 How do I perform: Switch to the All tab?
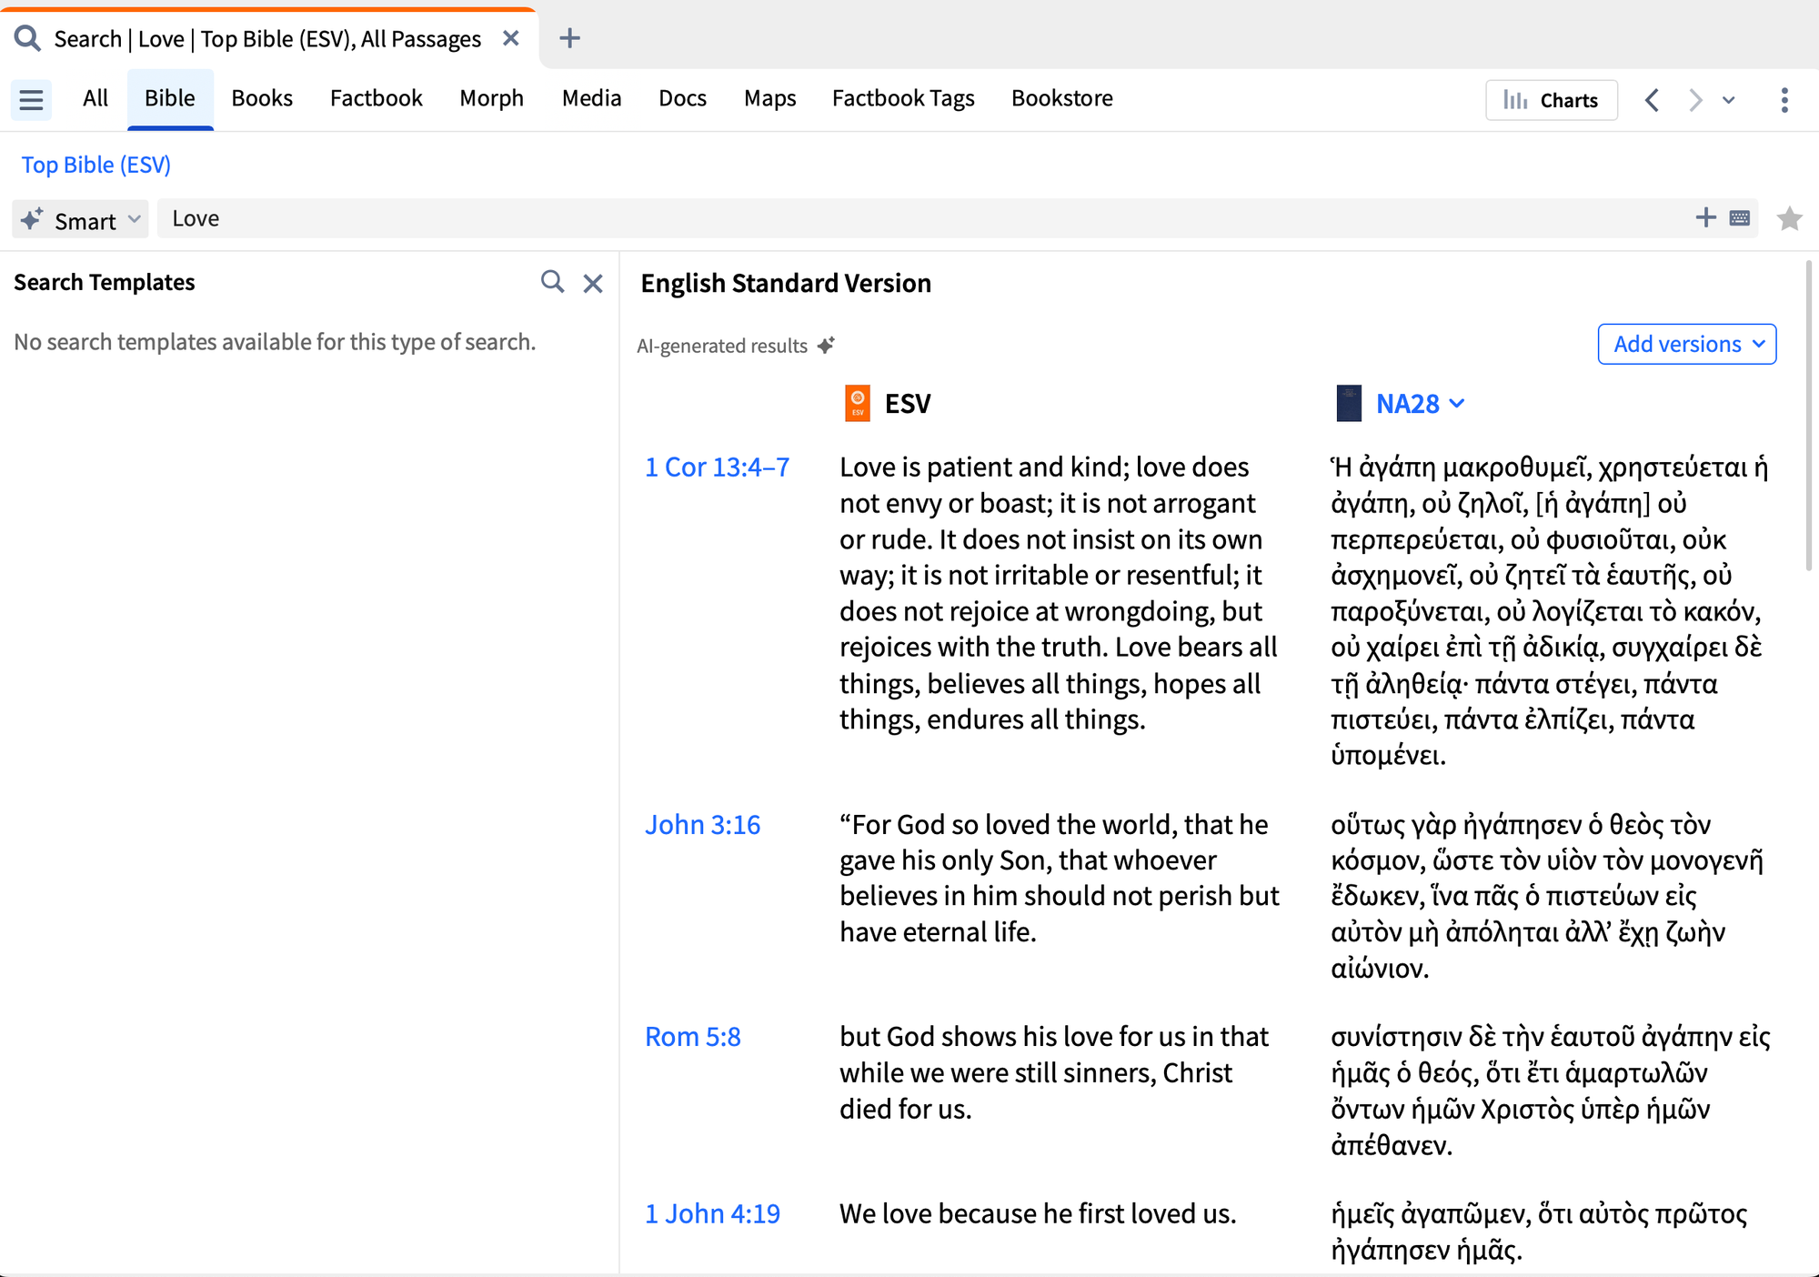[95, 98]
